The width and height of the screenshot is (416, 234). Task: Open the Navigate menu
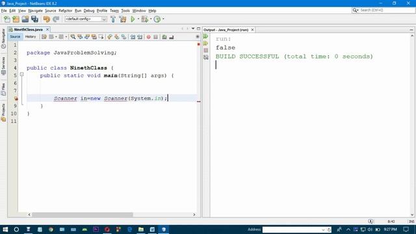pyautogui.click(x=36, y=11)
